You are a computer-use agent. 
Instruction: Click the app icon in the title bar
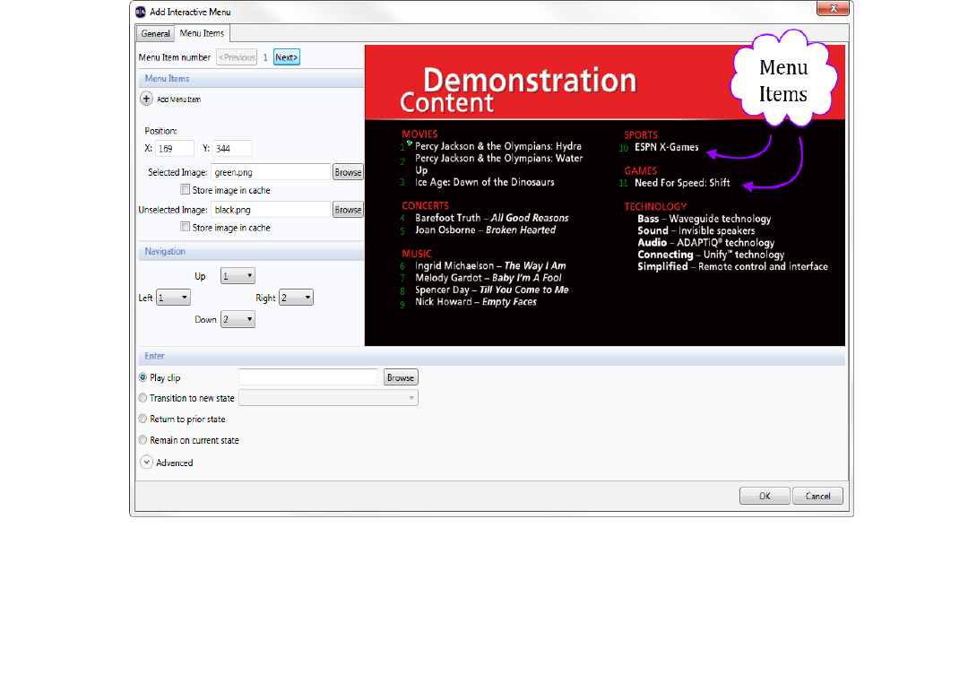coord(141,12)
